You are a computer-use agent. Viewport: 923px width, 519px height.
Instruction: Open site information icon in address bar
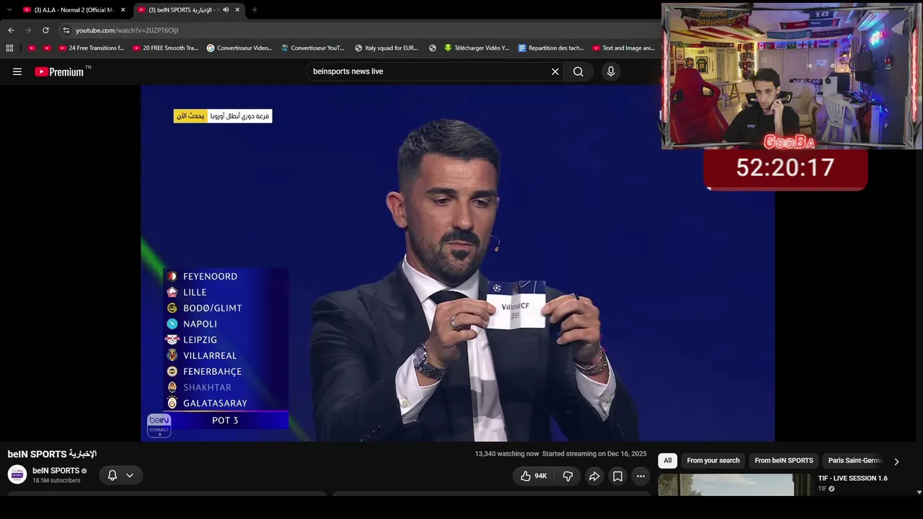66,30
